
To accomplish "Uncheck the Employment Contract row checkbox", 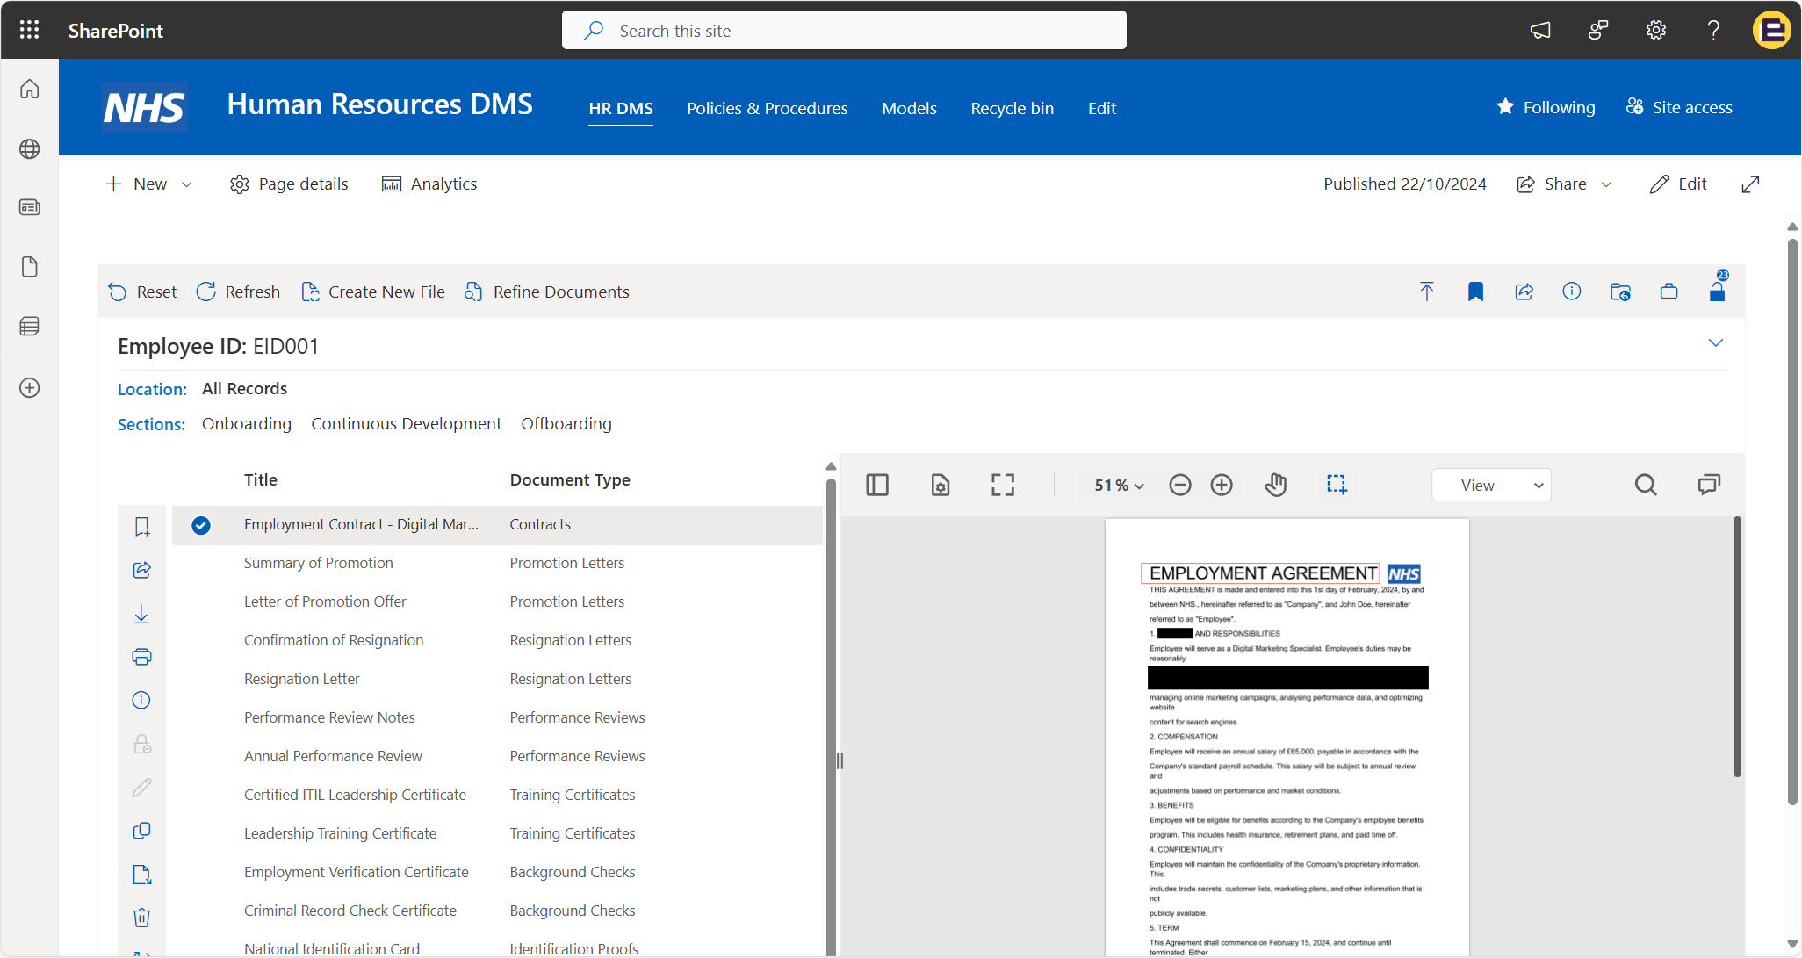I will coord(201,525).
